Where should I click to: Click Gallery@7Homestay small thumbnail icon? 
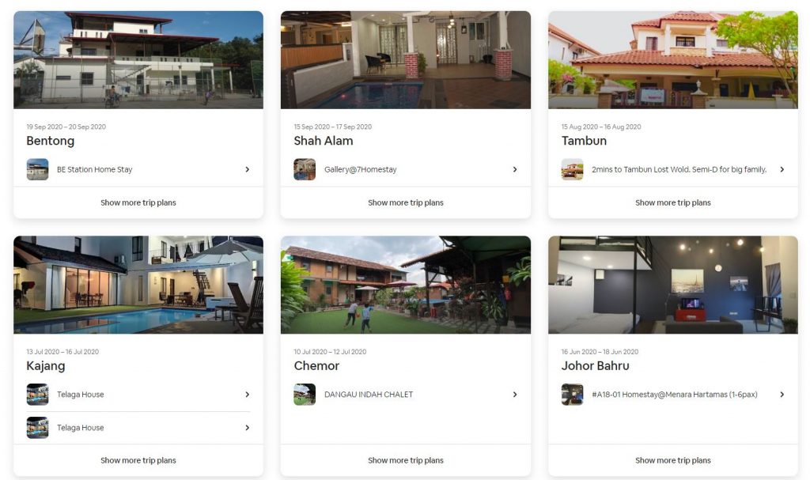coord(305,169)
